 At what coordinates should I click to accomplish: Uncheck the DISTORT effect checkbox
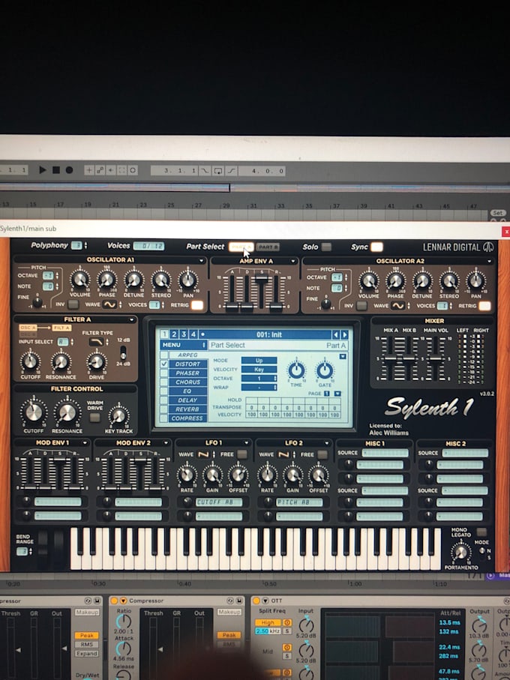(x=164, y=364)
